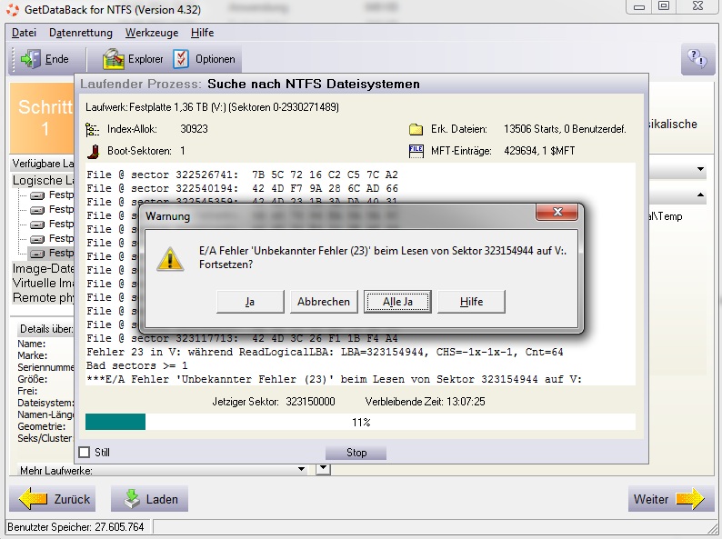This screenshot has height=539, width=722.
Task: Open the Datenrettung menu
Action: (81, 33)
